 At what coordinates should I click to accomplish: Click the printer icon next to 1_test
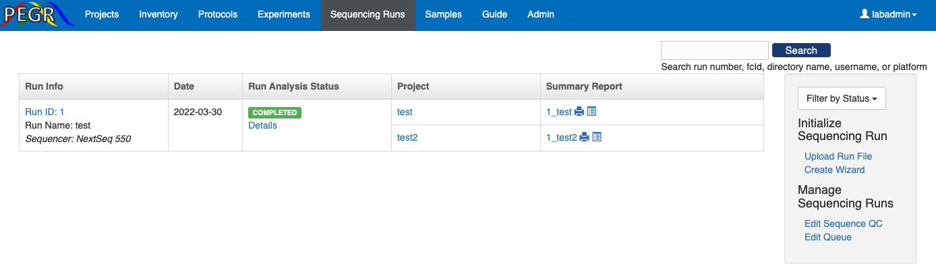579,112
